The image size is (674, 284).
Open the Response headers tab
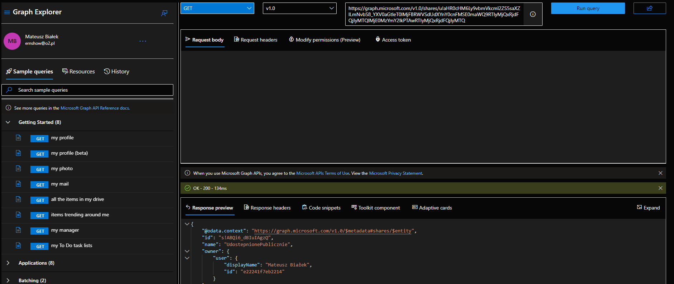pos(267,208)
